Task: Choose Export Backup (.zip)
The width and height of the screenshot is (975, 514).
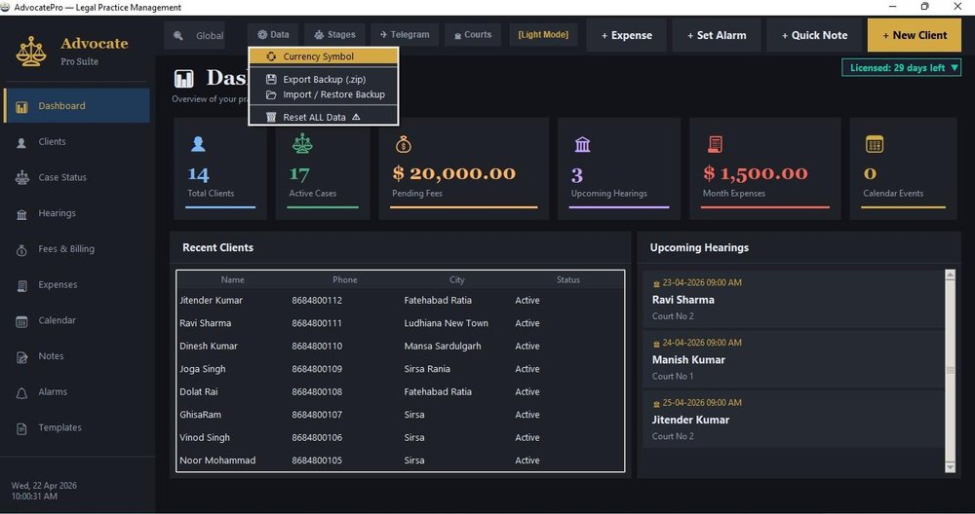Action: click(x=324, y=80)
